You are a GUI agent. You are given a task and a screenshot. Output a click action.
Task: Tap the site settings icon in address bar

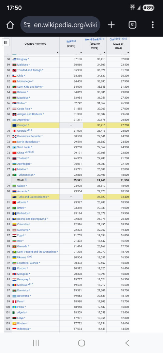pos(27,25)
